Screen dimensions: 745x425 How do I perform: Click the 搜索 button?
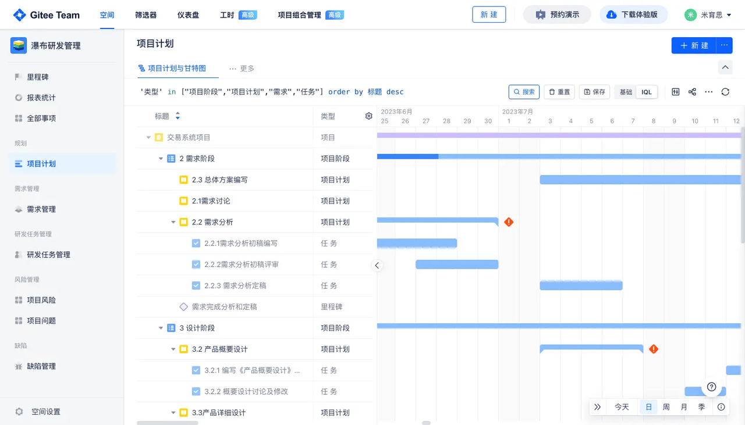pyautogui.click(x=524, y=92)
